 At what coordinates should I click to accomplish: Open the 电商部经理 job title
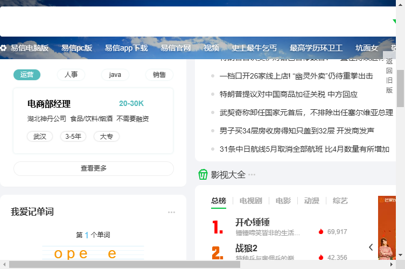click(49, 104)
